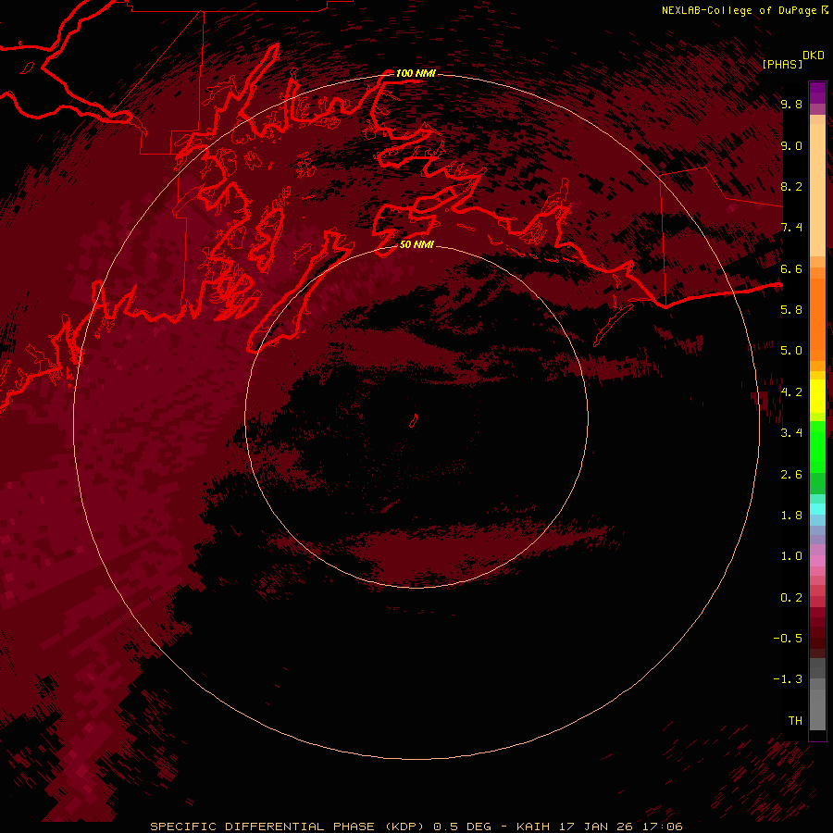Pick the pink segment of the color bar
Screen dimensions: 833x833
[817, 561]
